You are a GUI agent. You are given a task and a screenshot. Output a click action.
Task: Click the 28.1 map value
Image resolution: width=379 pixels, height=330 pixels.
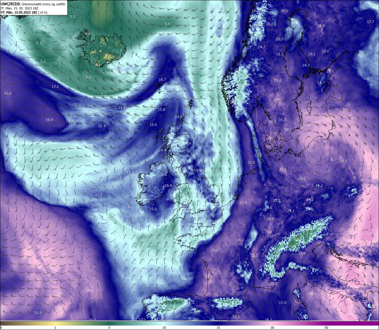(x=330, y=71)
